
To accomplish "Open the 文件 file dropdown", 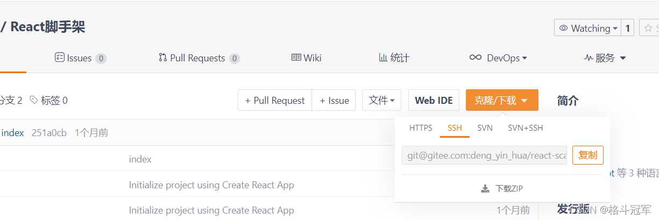I will (381, 100).
